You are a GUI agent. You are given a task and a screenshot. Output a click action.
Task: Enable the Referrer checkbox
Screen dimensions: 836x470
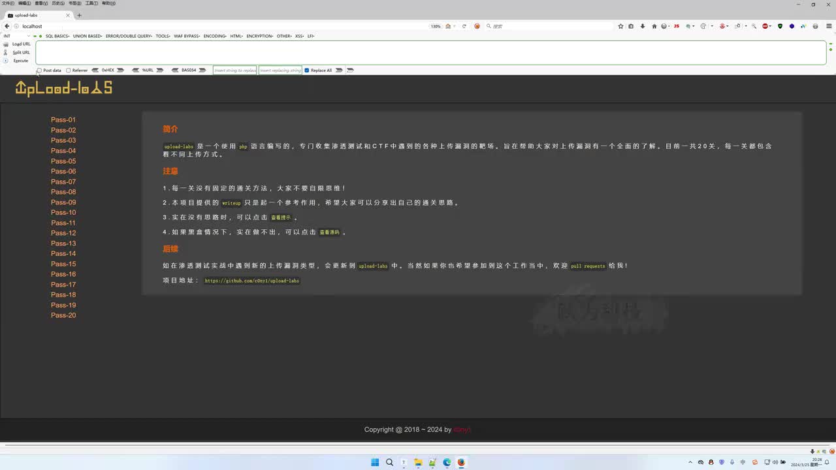[69, 70]
